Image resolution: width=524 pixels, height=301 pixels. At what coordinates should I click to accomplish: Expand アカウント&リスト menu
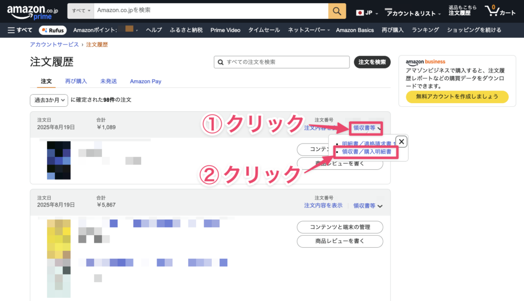(413, 13)
